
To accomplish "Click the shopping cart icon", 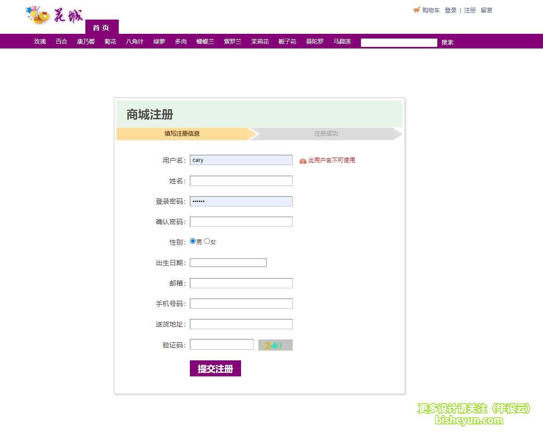I will (x=417, y=9).
